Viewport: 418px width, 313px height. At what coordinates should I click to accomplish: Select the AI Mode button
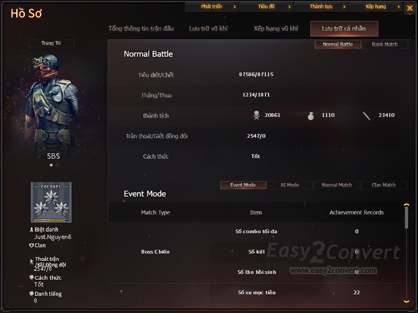290,185
